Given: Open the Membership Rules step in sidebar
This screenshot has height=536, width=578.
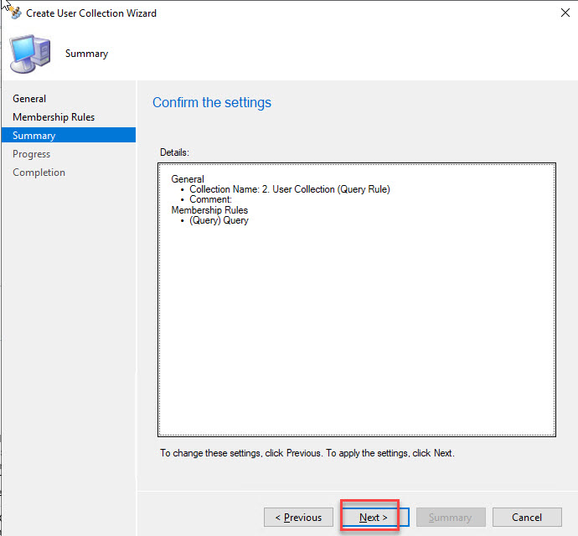Looking at the screenshot, I should click(54, 117).
